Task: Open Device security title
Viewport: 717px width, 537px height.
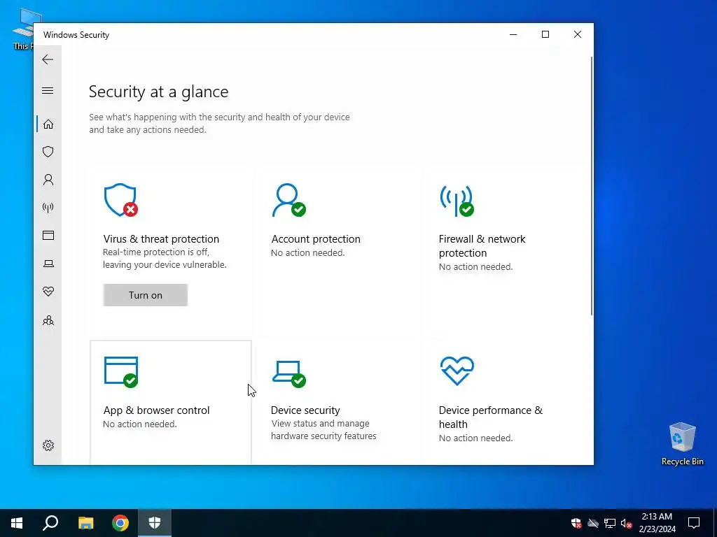Action: [x=305, y=410]
